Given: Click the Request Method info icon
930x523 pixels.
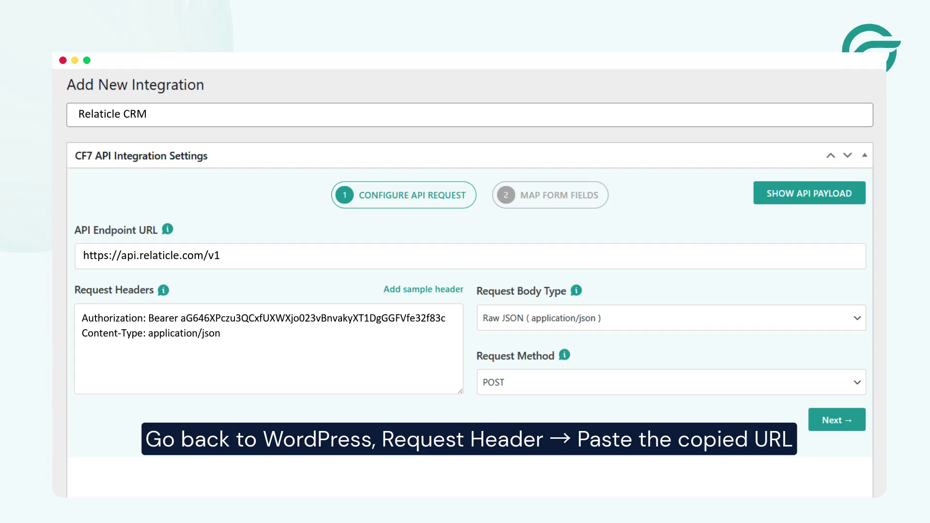Looking at the screenshot, I should click(x=564, y=355).
